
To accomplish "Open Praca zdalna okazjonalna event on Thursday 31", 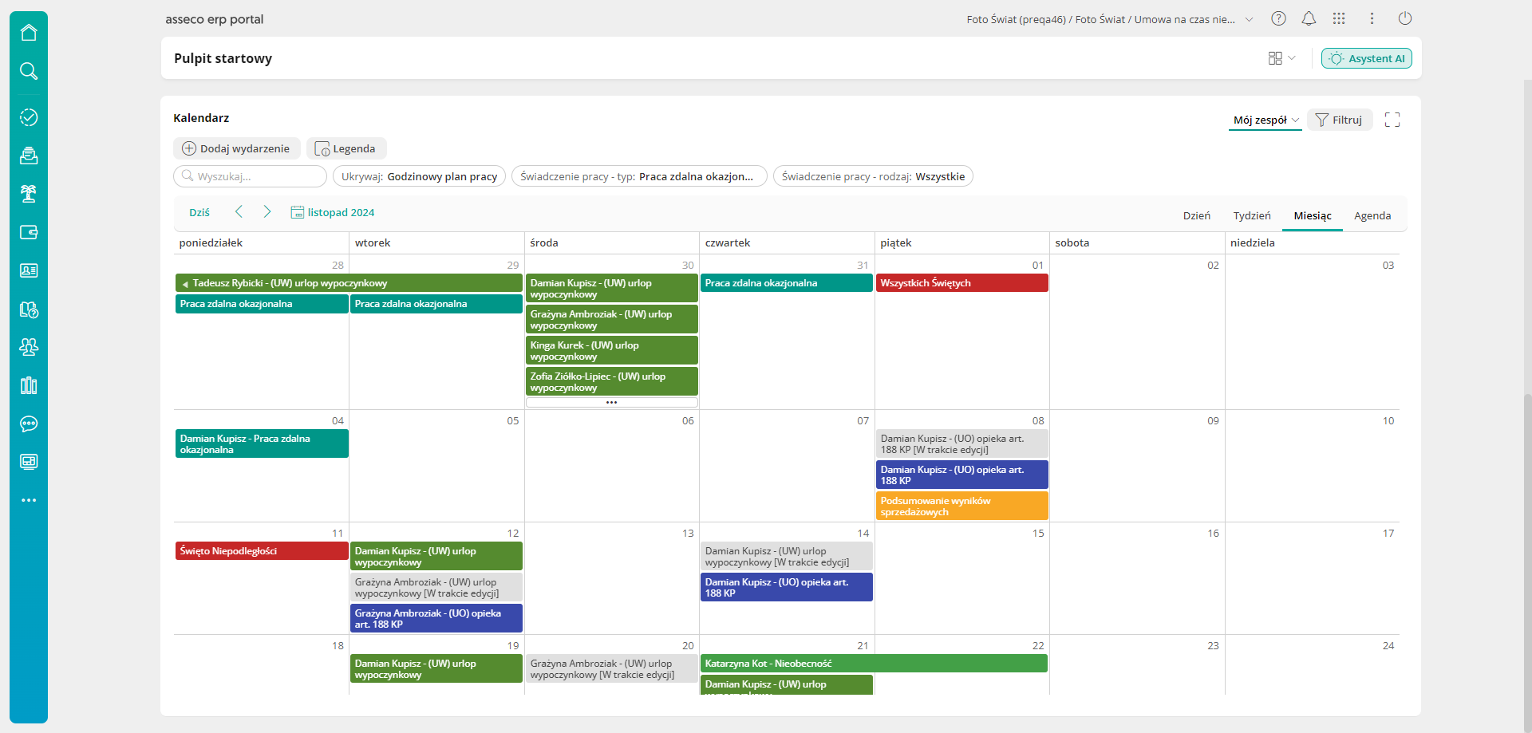I will tap(787, 283).
